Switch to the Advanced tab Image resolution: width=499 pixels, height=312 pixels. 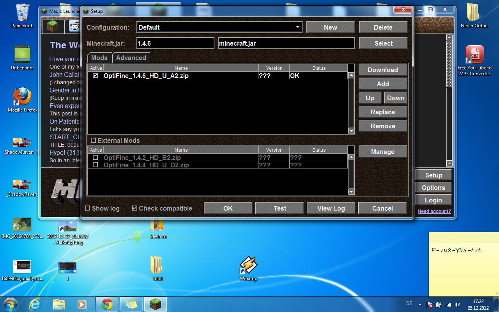[131, 58]
